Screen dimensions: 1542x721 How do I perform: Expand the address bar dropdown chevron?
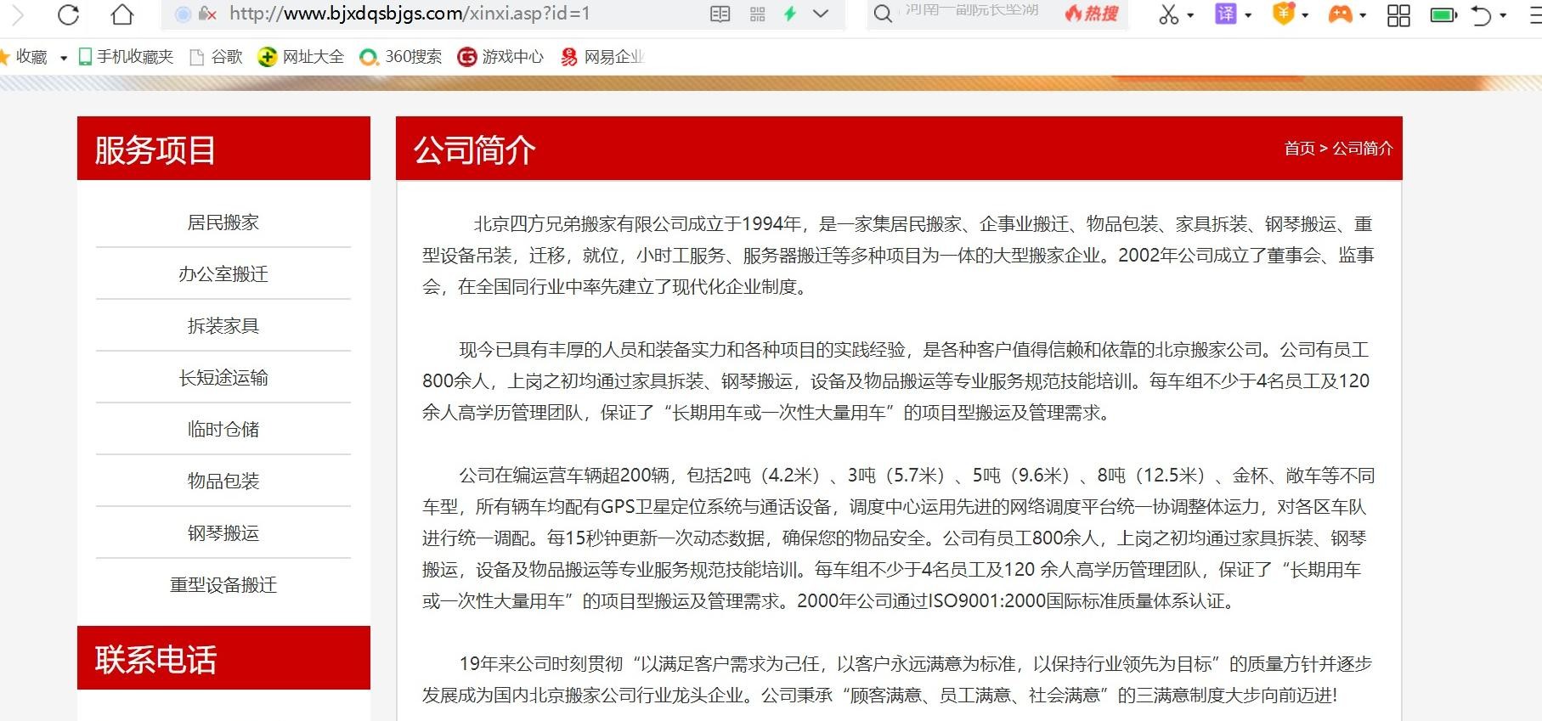821,14
